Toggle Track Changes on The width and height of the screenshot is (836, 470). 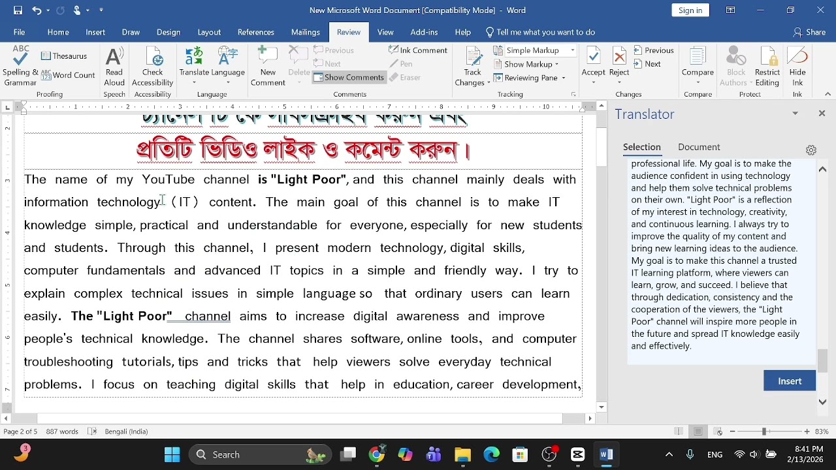[x=472, y=60]
